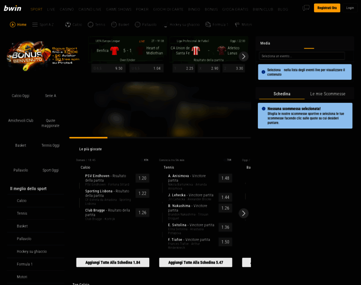
Task: Toggle Benfica over 6.5 odds 9.50
Action: [108, 68]
